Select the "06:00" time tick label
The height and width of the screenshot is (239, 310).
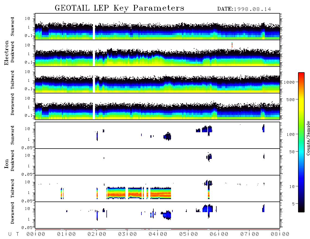219,234
